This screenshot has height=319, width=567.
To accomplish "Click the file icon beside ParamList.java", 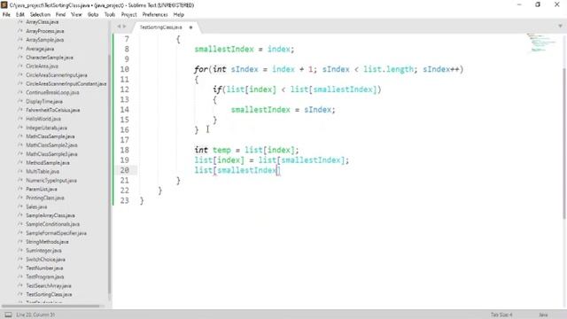I will [x=20, y=189].
